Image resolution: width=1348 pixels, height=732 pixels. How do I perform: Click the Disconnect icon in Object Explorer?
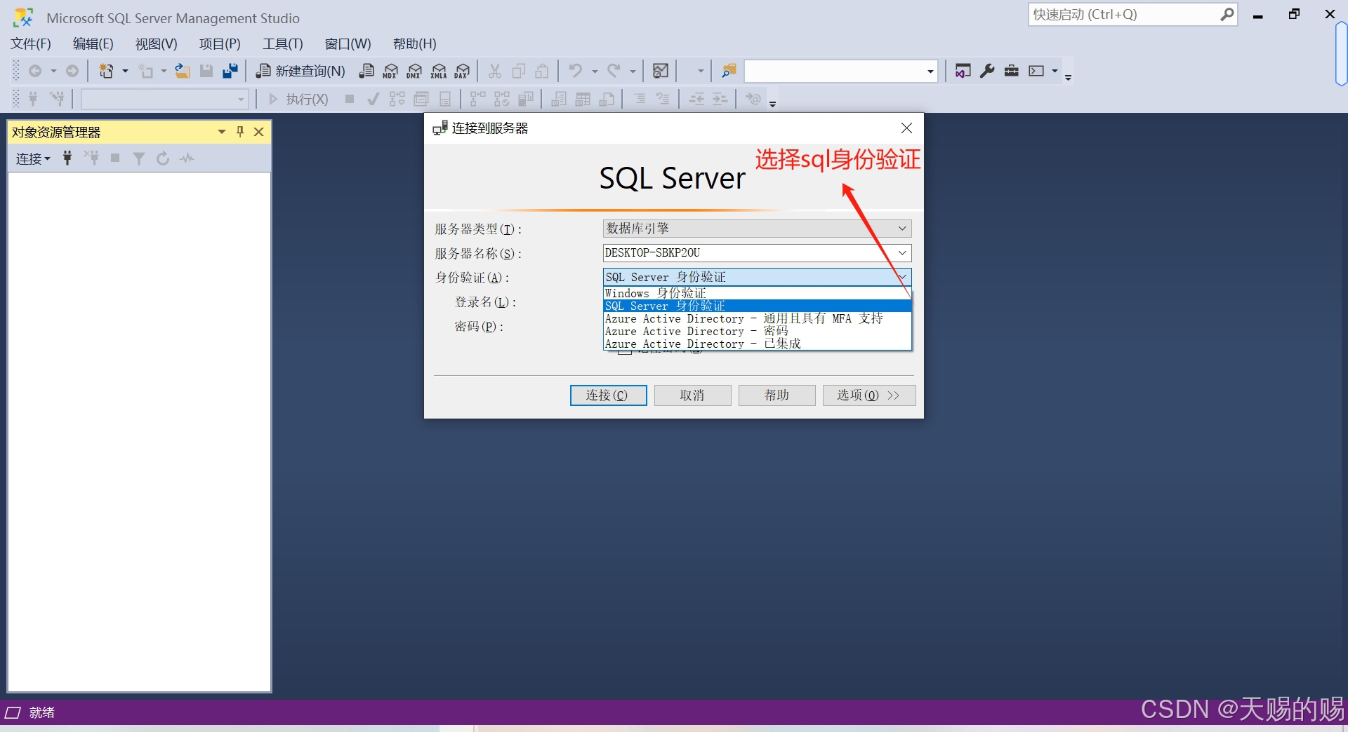coord(91,158)
